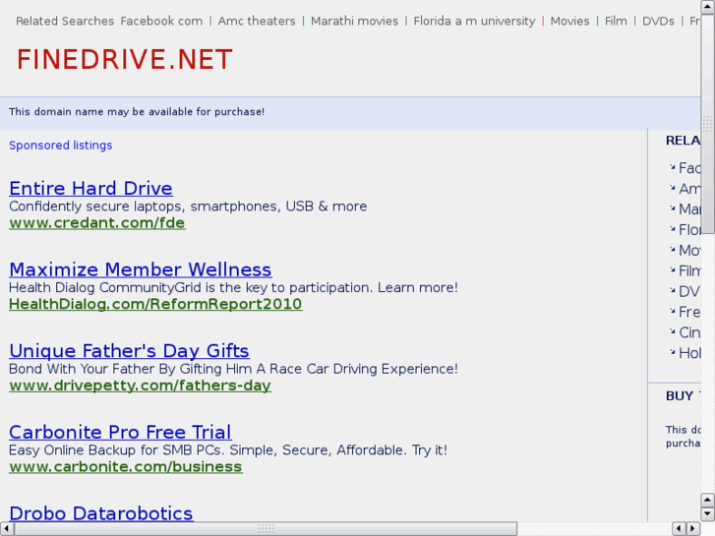Click the 'Health Dialog CommunityGrid' description text
Screen dimensions: 715x536
click(233, 287)
